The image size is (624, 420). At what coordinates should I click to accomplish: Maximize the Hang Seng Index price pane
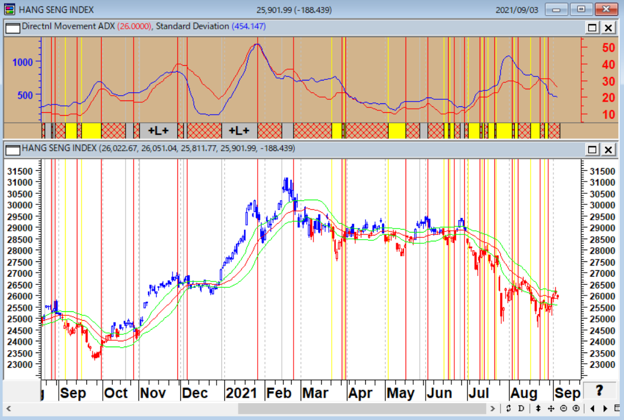pos(592,149)
